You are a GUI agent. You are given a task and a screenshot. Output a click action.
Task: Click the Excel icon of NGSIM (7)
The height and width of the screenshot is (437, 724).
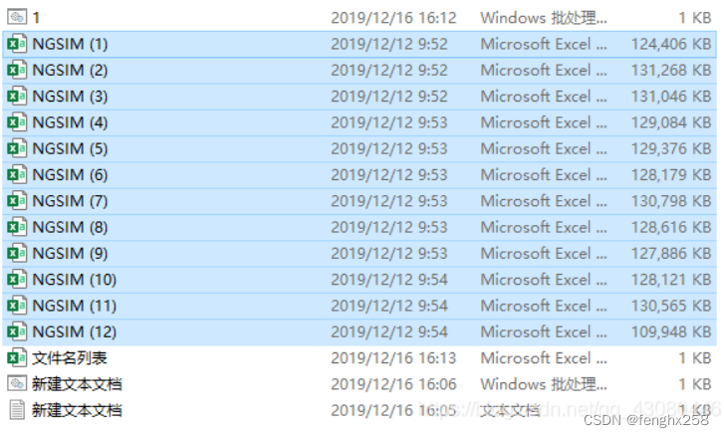tap(17, 201)
